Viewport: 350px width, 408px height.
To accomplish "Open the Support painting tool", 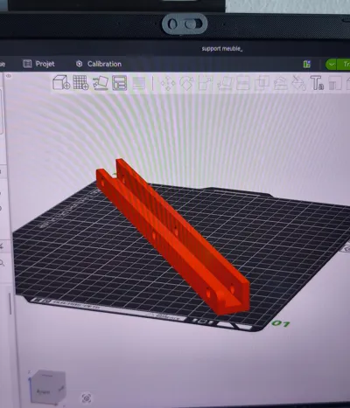I will pos(280,83).
